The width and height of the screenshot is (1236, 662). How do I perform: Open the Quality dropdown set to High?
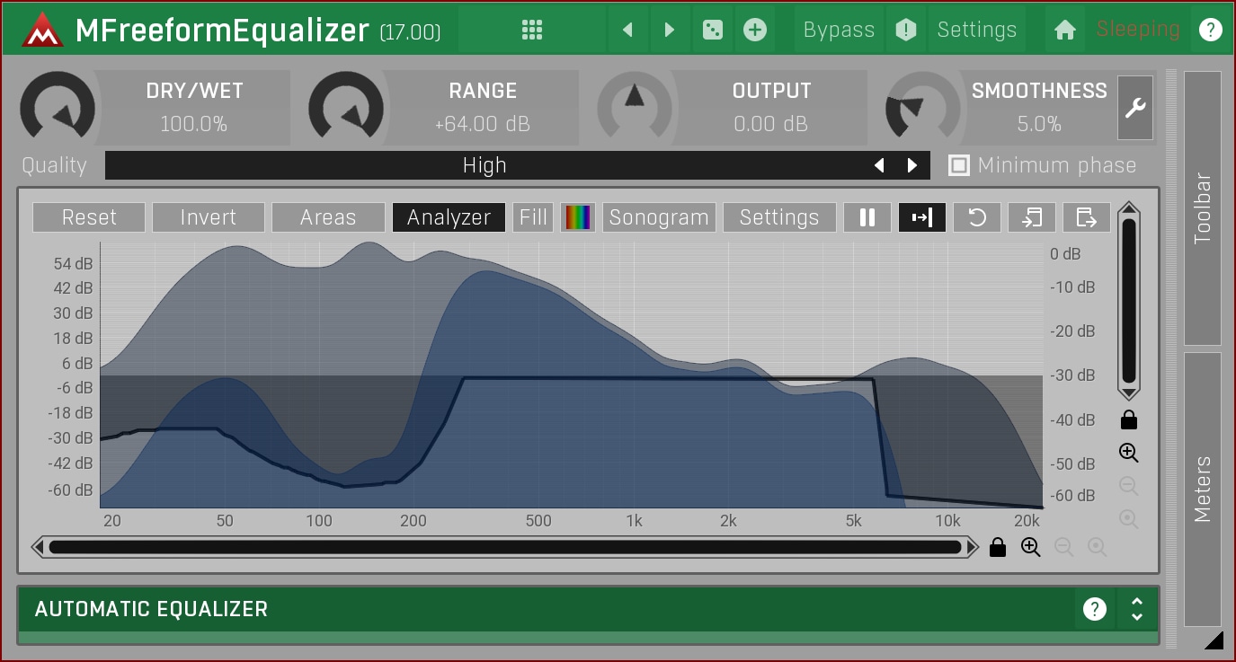(484, 165)
